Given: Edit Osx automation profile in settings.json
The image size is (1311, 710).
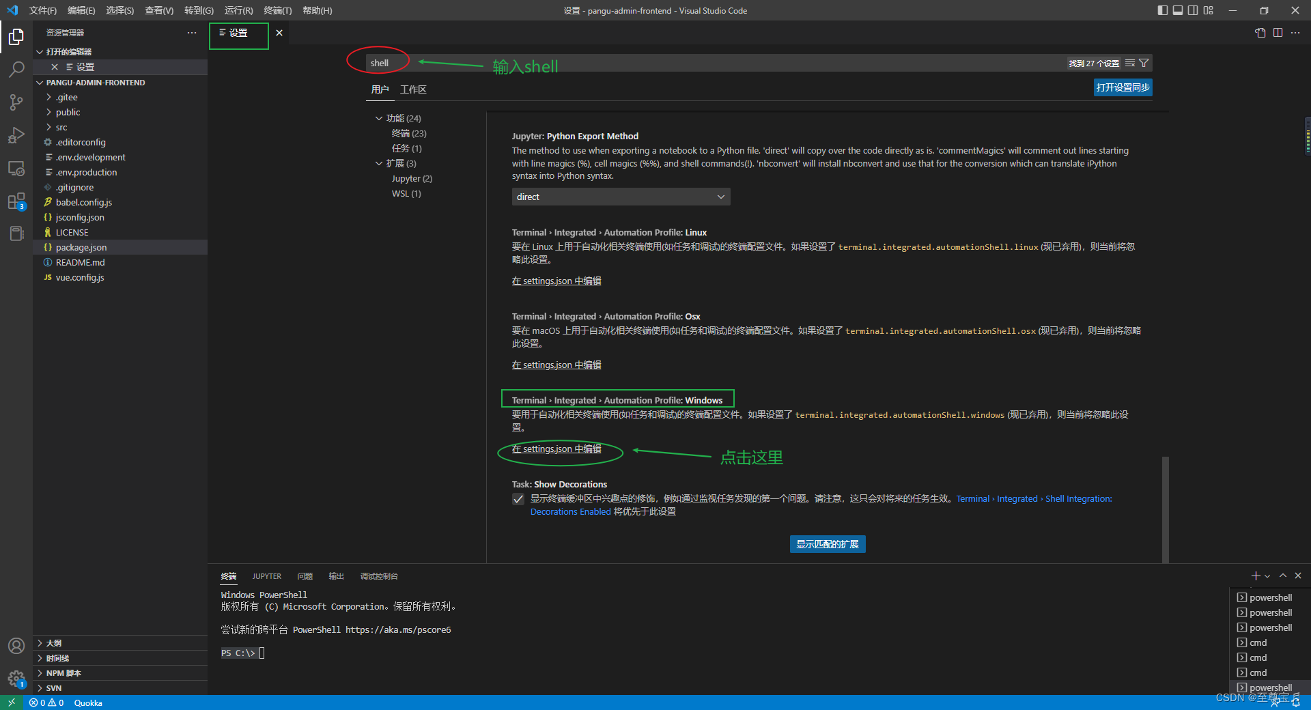Looking at the screenshot, I should coord(556,365).
